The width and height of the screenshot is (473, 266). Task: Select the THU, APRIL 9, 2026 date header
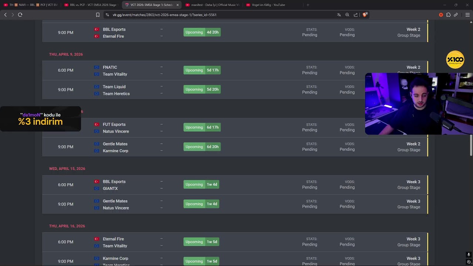pos(66,54)
